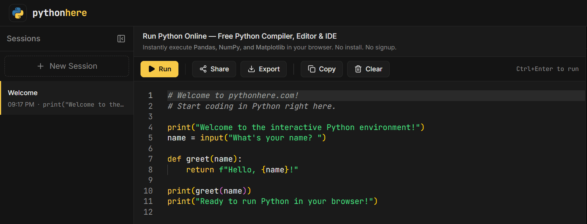The image size is (587, 224).
Task: Click the return f"Hello, {name}!" line
Action: pos(242,170)
